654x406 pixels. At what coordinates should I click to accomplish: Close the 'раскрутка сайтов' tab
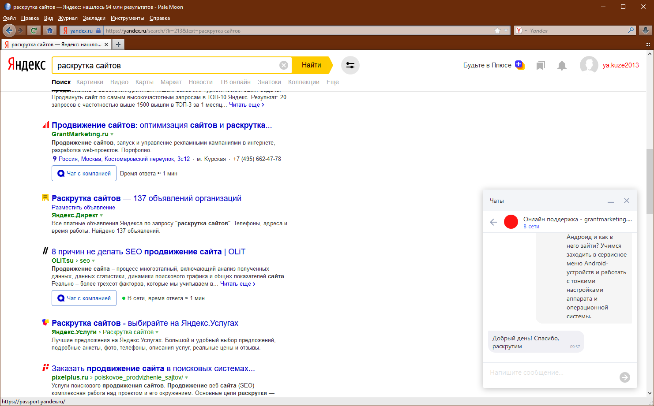106,45
